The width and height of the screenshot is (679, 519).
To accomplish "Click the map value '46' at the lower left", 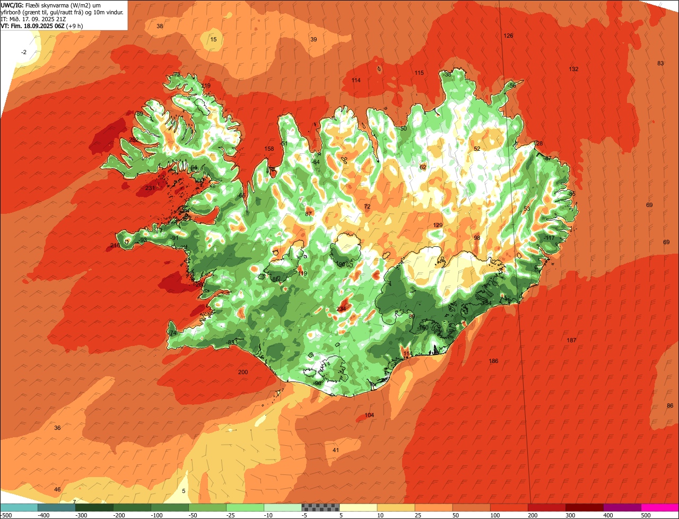I will click(x=57, y=489).
